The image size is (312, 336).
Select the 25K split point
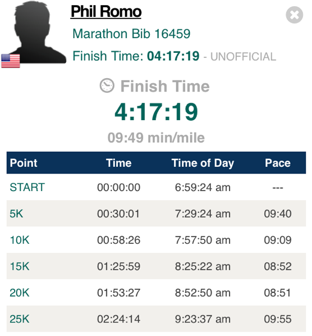tap(20, 319)
